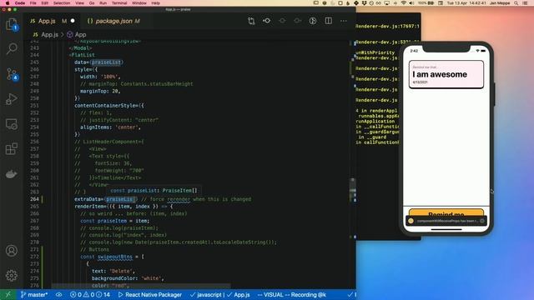Click the Spotlight search icon in menu bar

(x=516, y=3)
